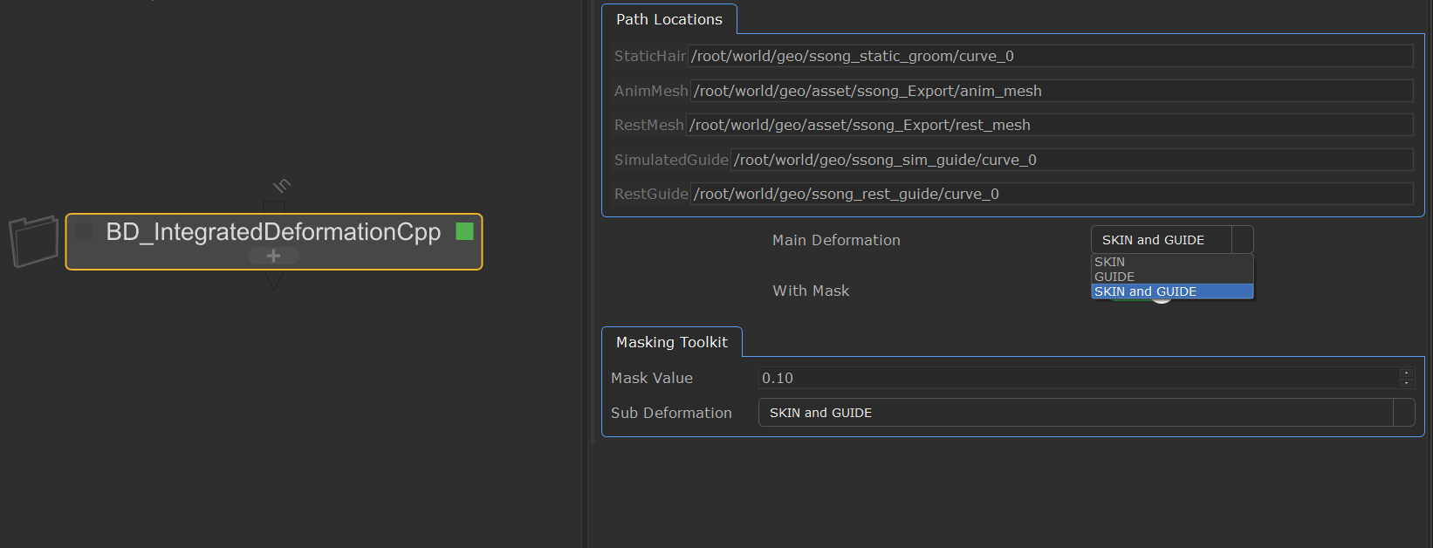Focus the AnimMesh path field
The width and height of the screenshot is (1433, 548).
coord(1051,91)
